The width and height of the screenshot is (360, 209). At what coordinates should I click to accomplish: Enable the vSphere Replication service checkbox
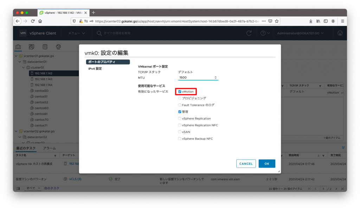tap(179, 118)
